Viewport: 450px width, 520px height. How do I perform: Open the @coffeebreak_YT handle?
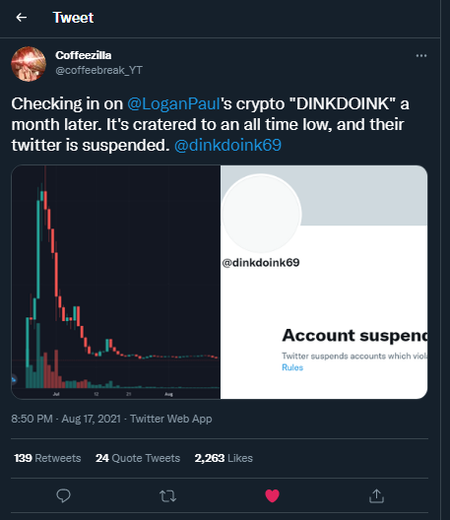[98, 70]
